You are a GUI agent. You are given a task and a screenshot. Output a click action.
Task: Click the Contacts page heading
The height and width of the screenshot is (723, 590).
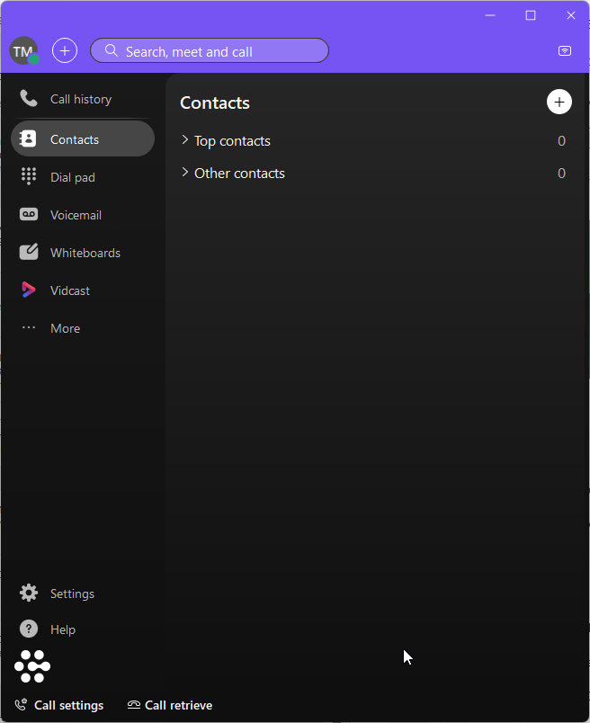pos(215,103)
